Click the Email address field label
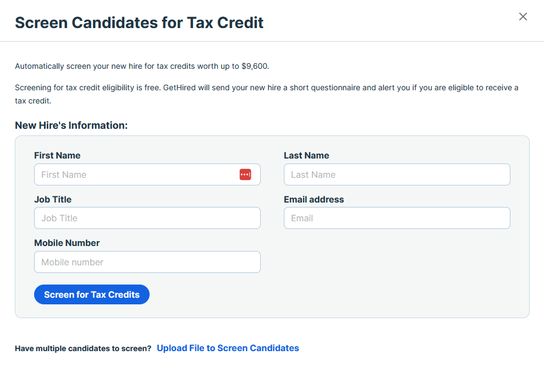The height and width of the screenshot is (366, 544). [314, 199]
